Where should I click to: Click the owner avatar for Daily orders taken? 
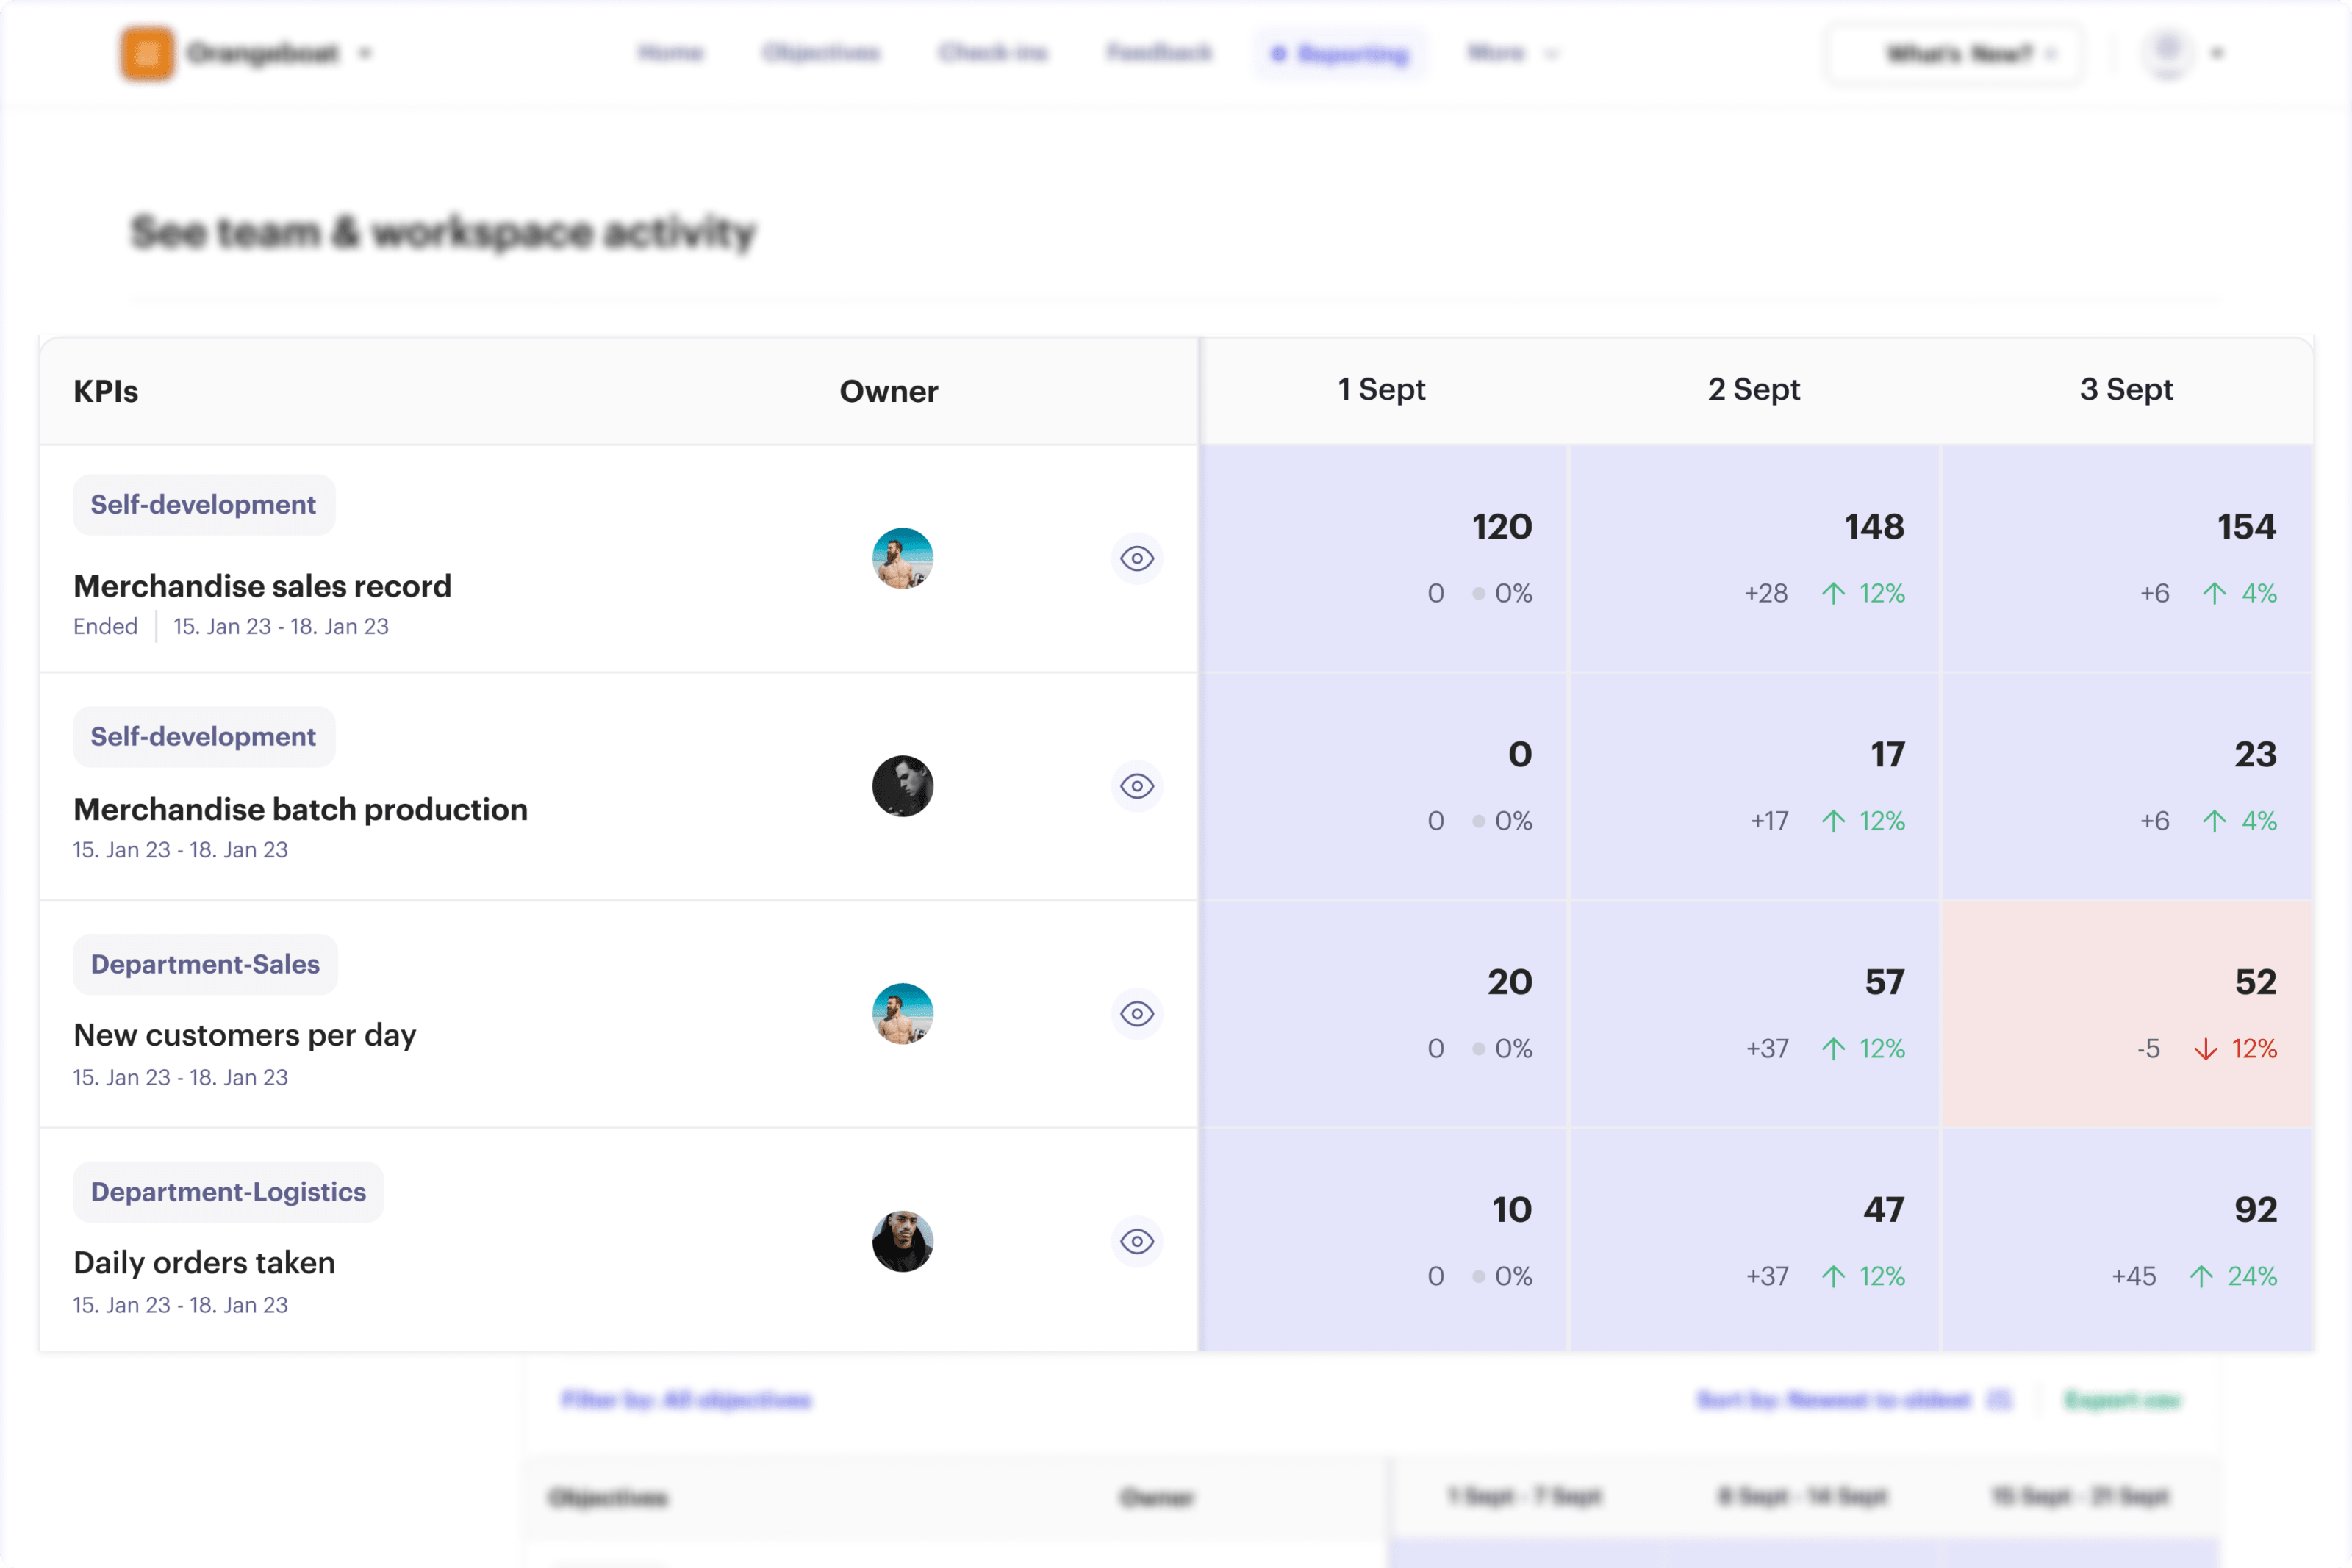pyautogui.click(x=903, y=1241)
